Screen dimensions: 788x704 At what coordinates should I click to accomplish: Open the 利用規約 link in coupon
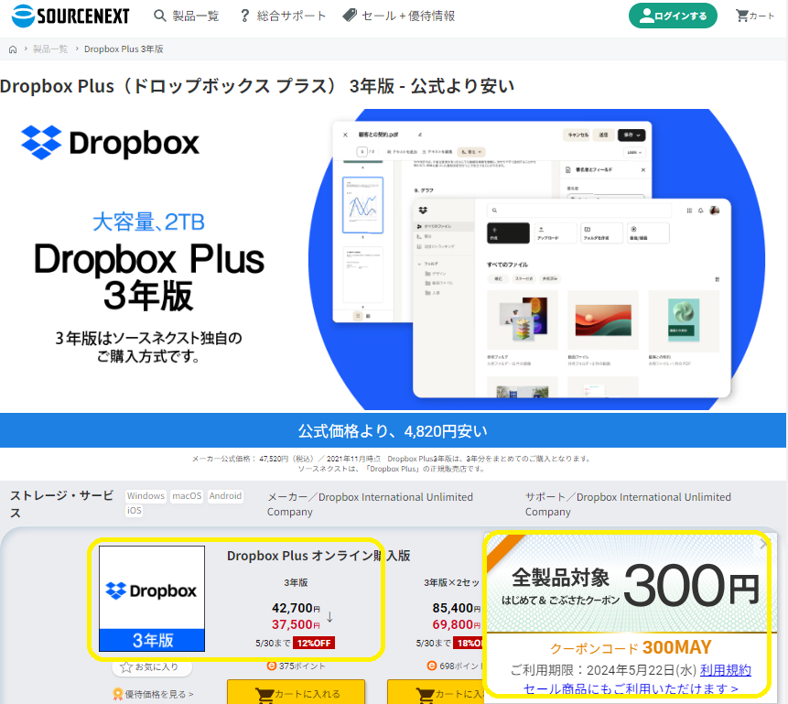725,670
